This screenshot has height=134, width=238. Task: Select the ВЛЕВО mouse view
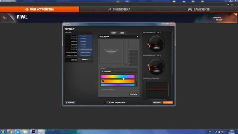(x=114, y=33)
